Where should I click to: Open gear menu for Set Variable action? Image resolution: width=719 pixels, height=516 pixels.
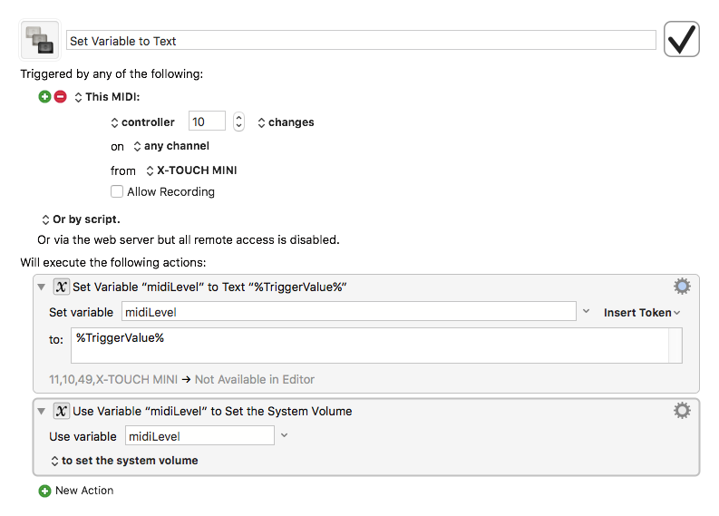click(682, 287)
